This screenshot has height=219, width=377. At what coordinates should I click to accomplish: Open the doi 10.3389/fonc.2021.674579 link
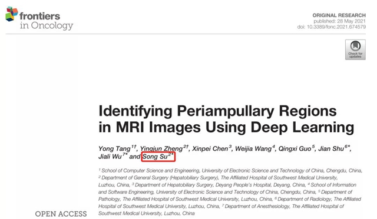[331, 27]
